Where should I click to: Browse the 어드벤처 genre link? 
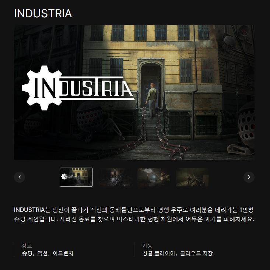pos(63,253)
